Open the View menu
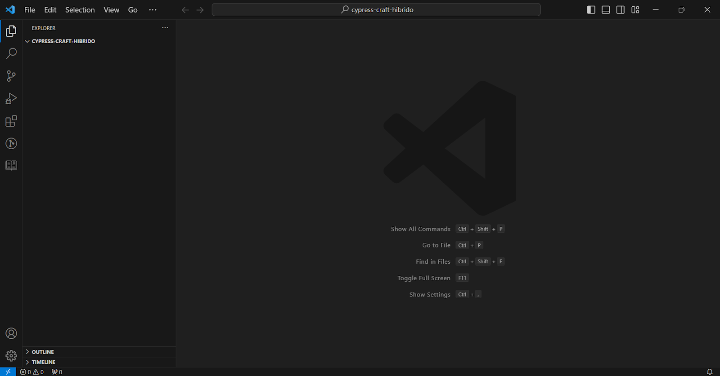 coord(112,10)
